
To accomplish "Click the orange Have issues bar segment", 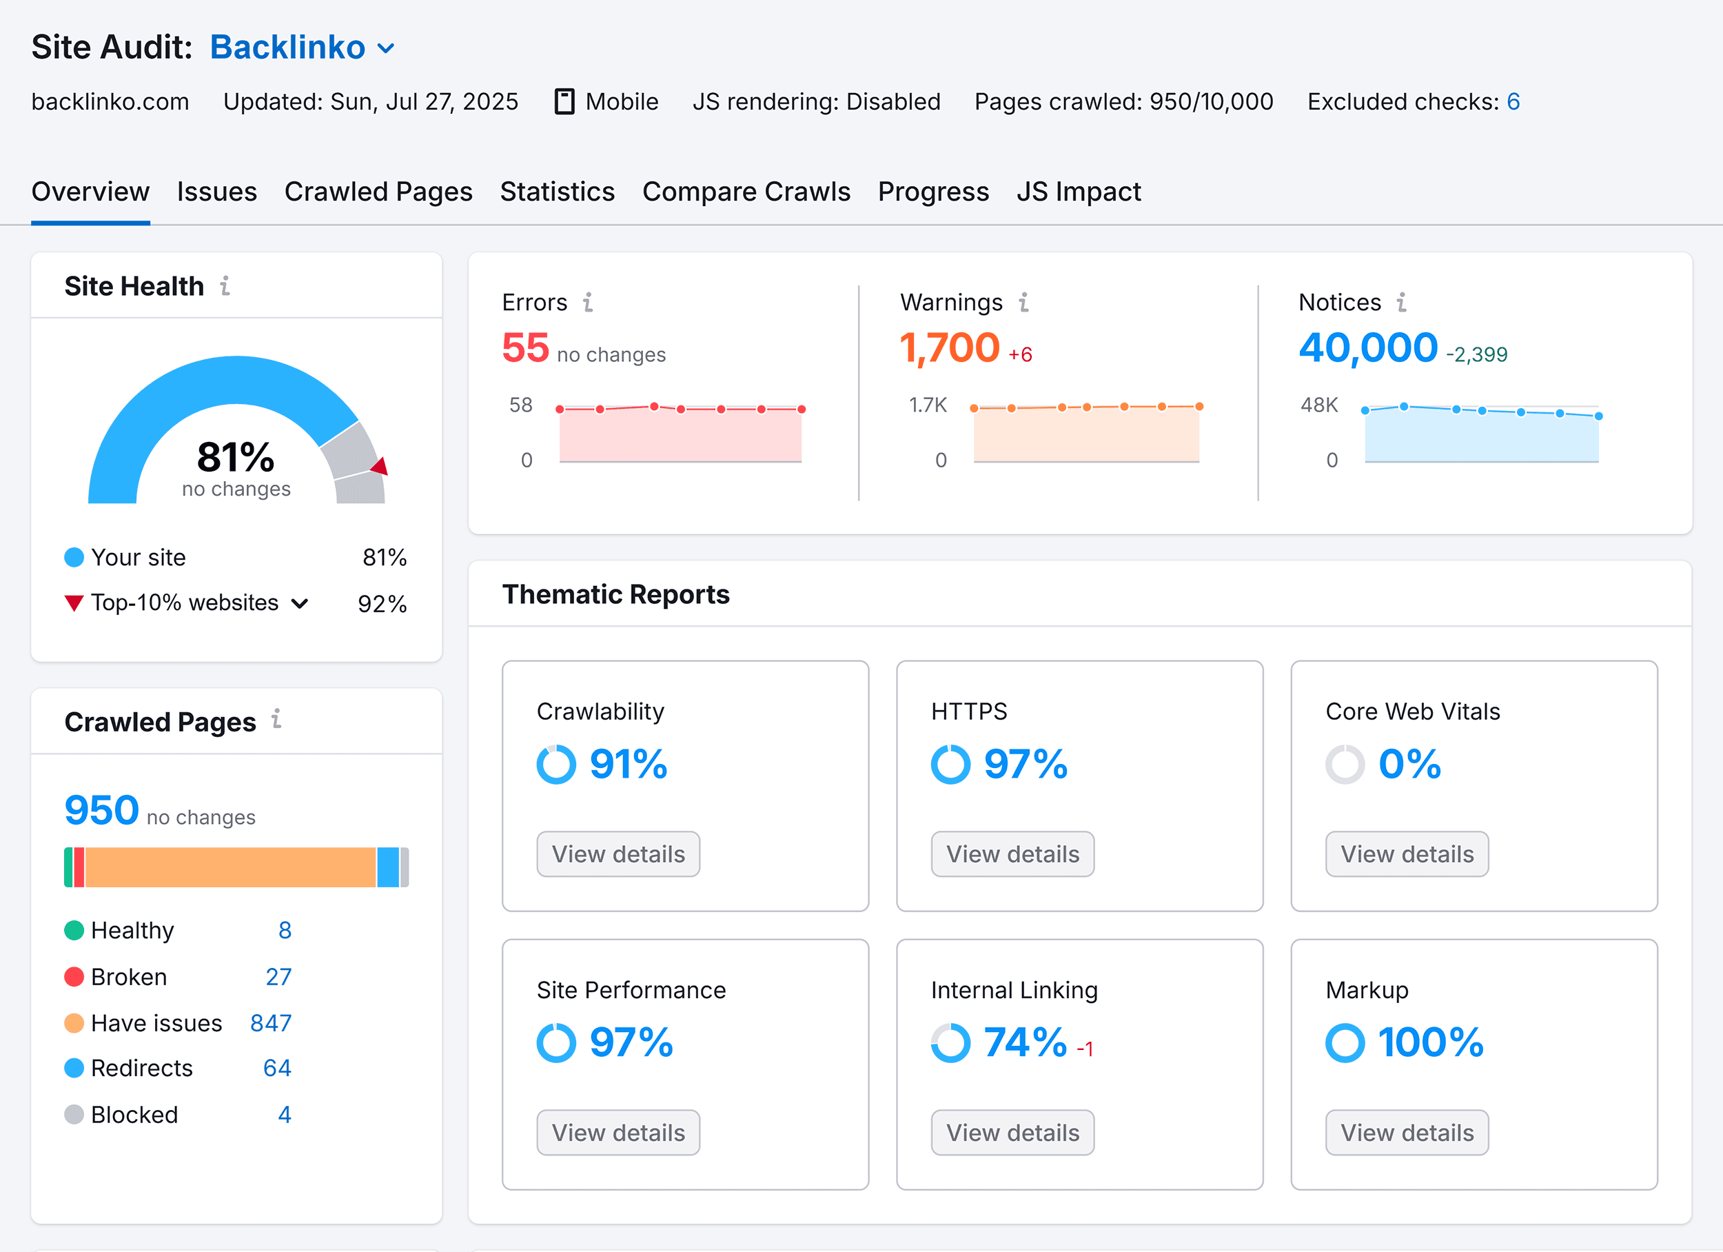I will coord(231,867).
